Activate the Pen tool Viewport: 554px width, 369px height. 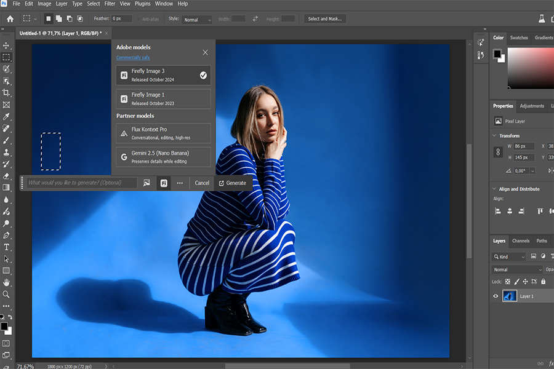point(6,235)
